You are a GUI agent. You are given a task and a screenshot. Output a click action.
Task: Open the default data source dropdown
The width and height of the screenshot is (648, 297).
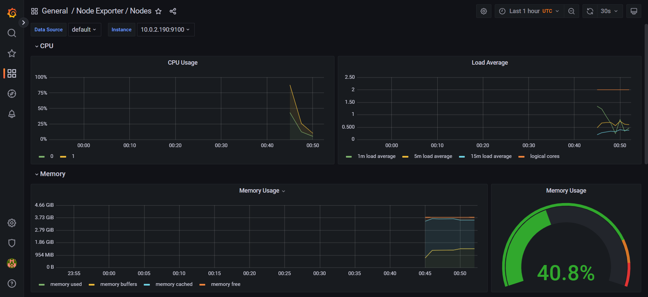click(84, 30)
